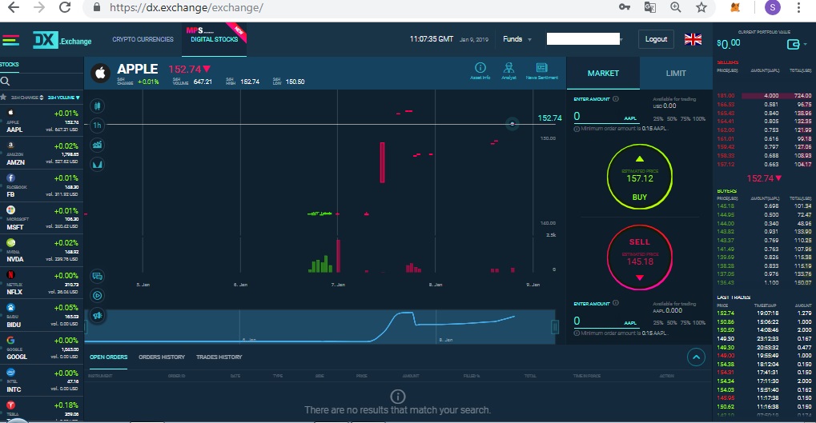Open the Chrome three-dot menu
The image size is (816, 423).
click(x=798, y=7)
